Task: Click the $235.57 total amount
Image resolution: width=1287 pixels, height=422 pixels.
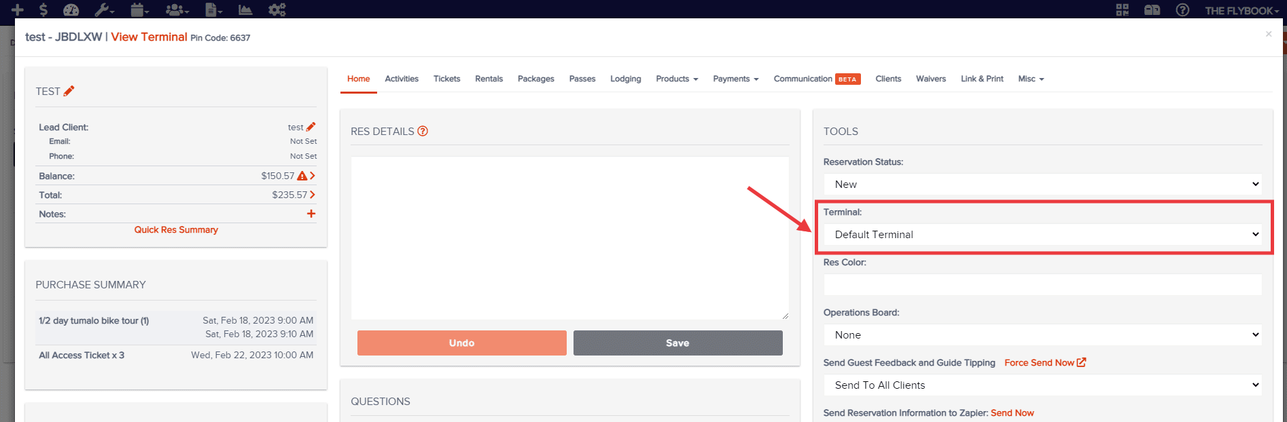Action: pyautogui.click(x=289, y=195)
